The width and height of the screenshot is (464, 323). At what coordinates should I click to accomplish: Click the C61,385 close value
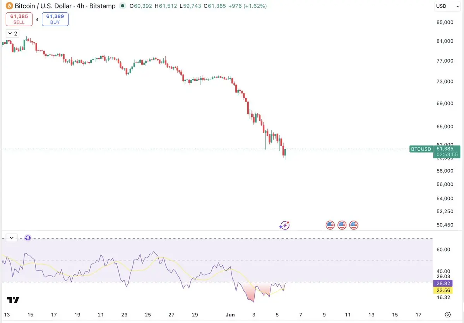214,6
